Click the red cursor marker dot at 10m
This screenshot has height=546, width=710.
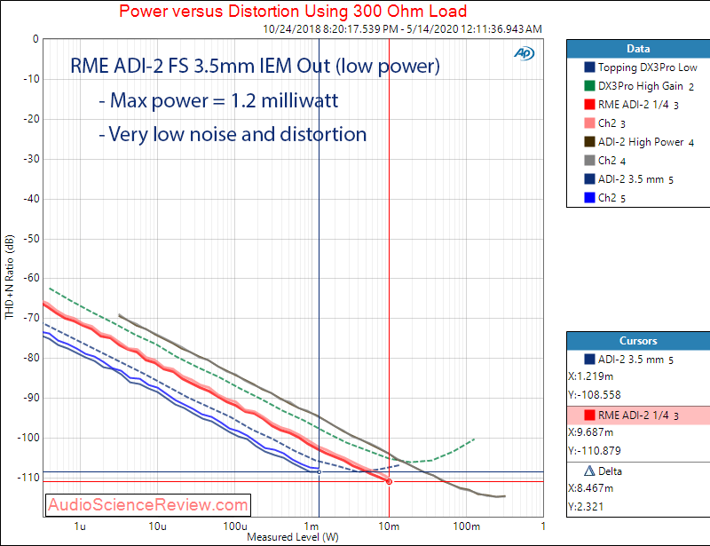(x=389, y=481)
